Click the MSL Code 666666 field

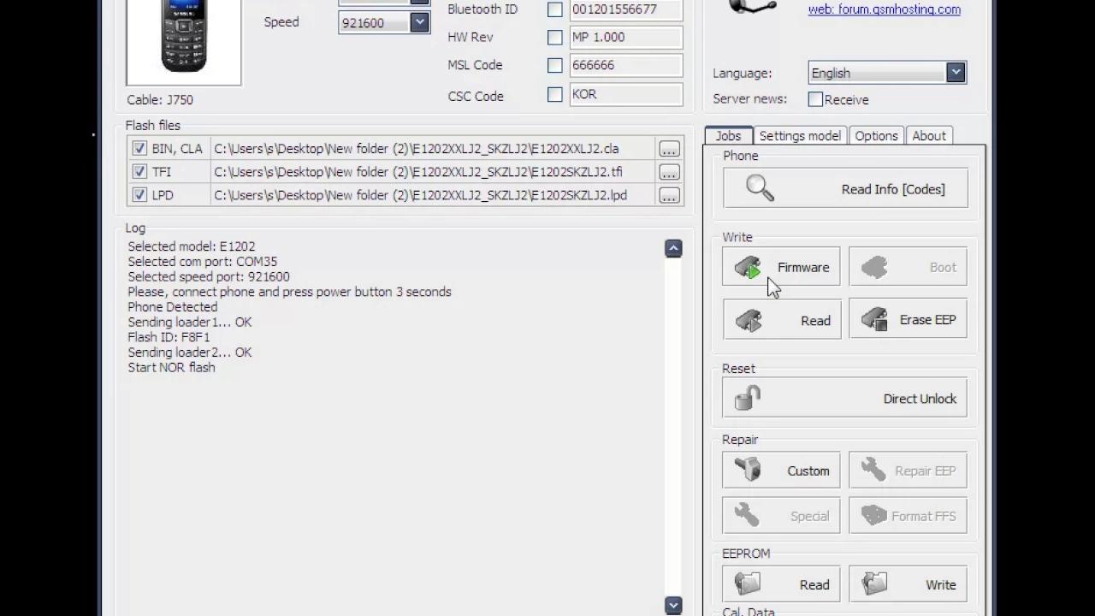pyautogui.click(x=626, y=66)
